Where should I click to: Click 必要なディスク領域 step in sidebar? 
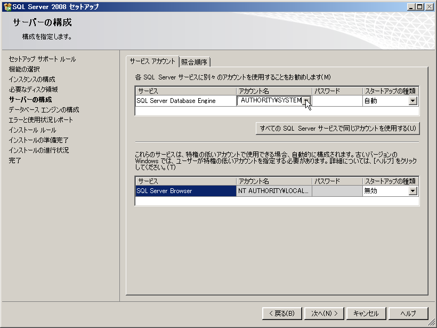[33, 89]
